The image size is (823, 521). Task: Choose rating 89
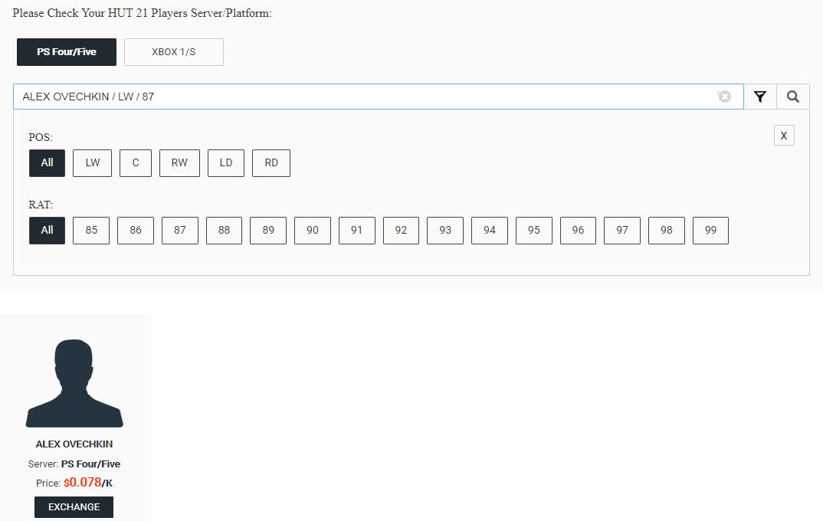click(268, 231)
